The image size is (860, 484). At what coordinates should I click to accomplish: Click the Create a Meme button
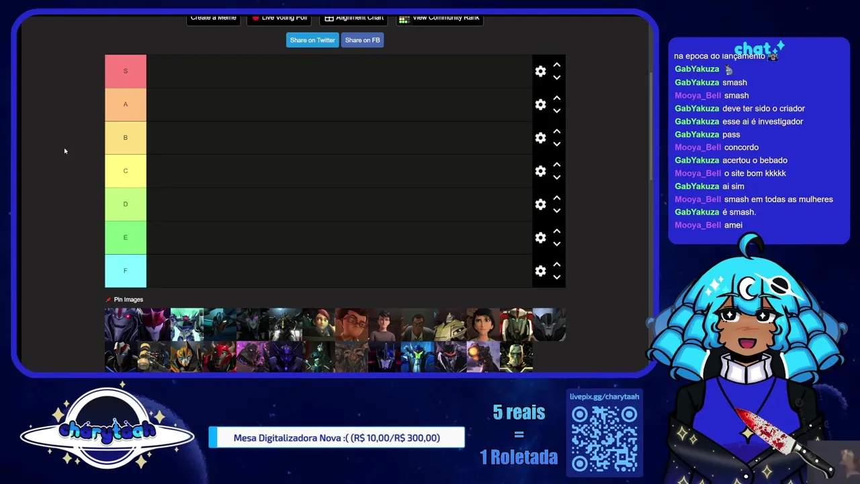[213, 19]
